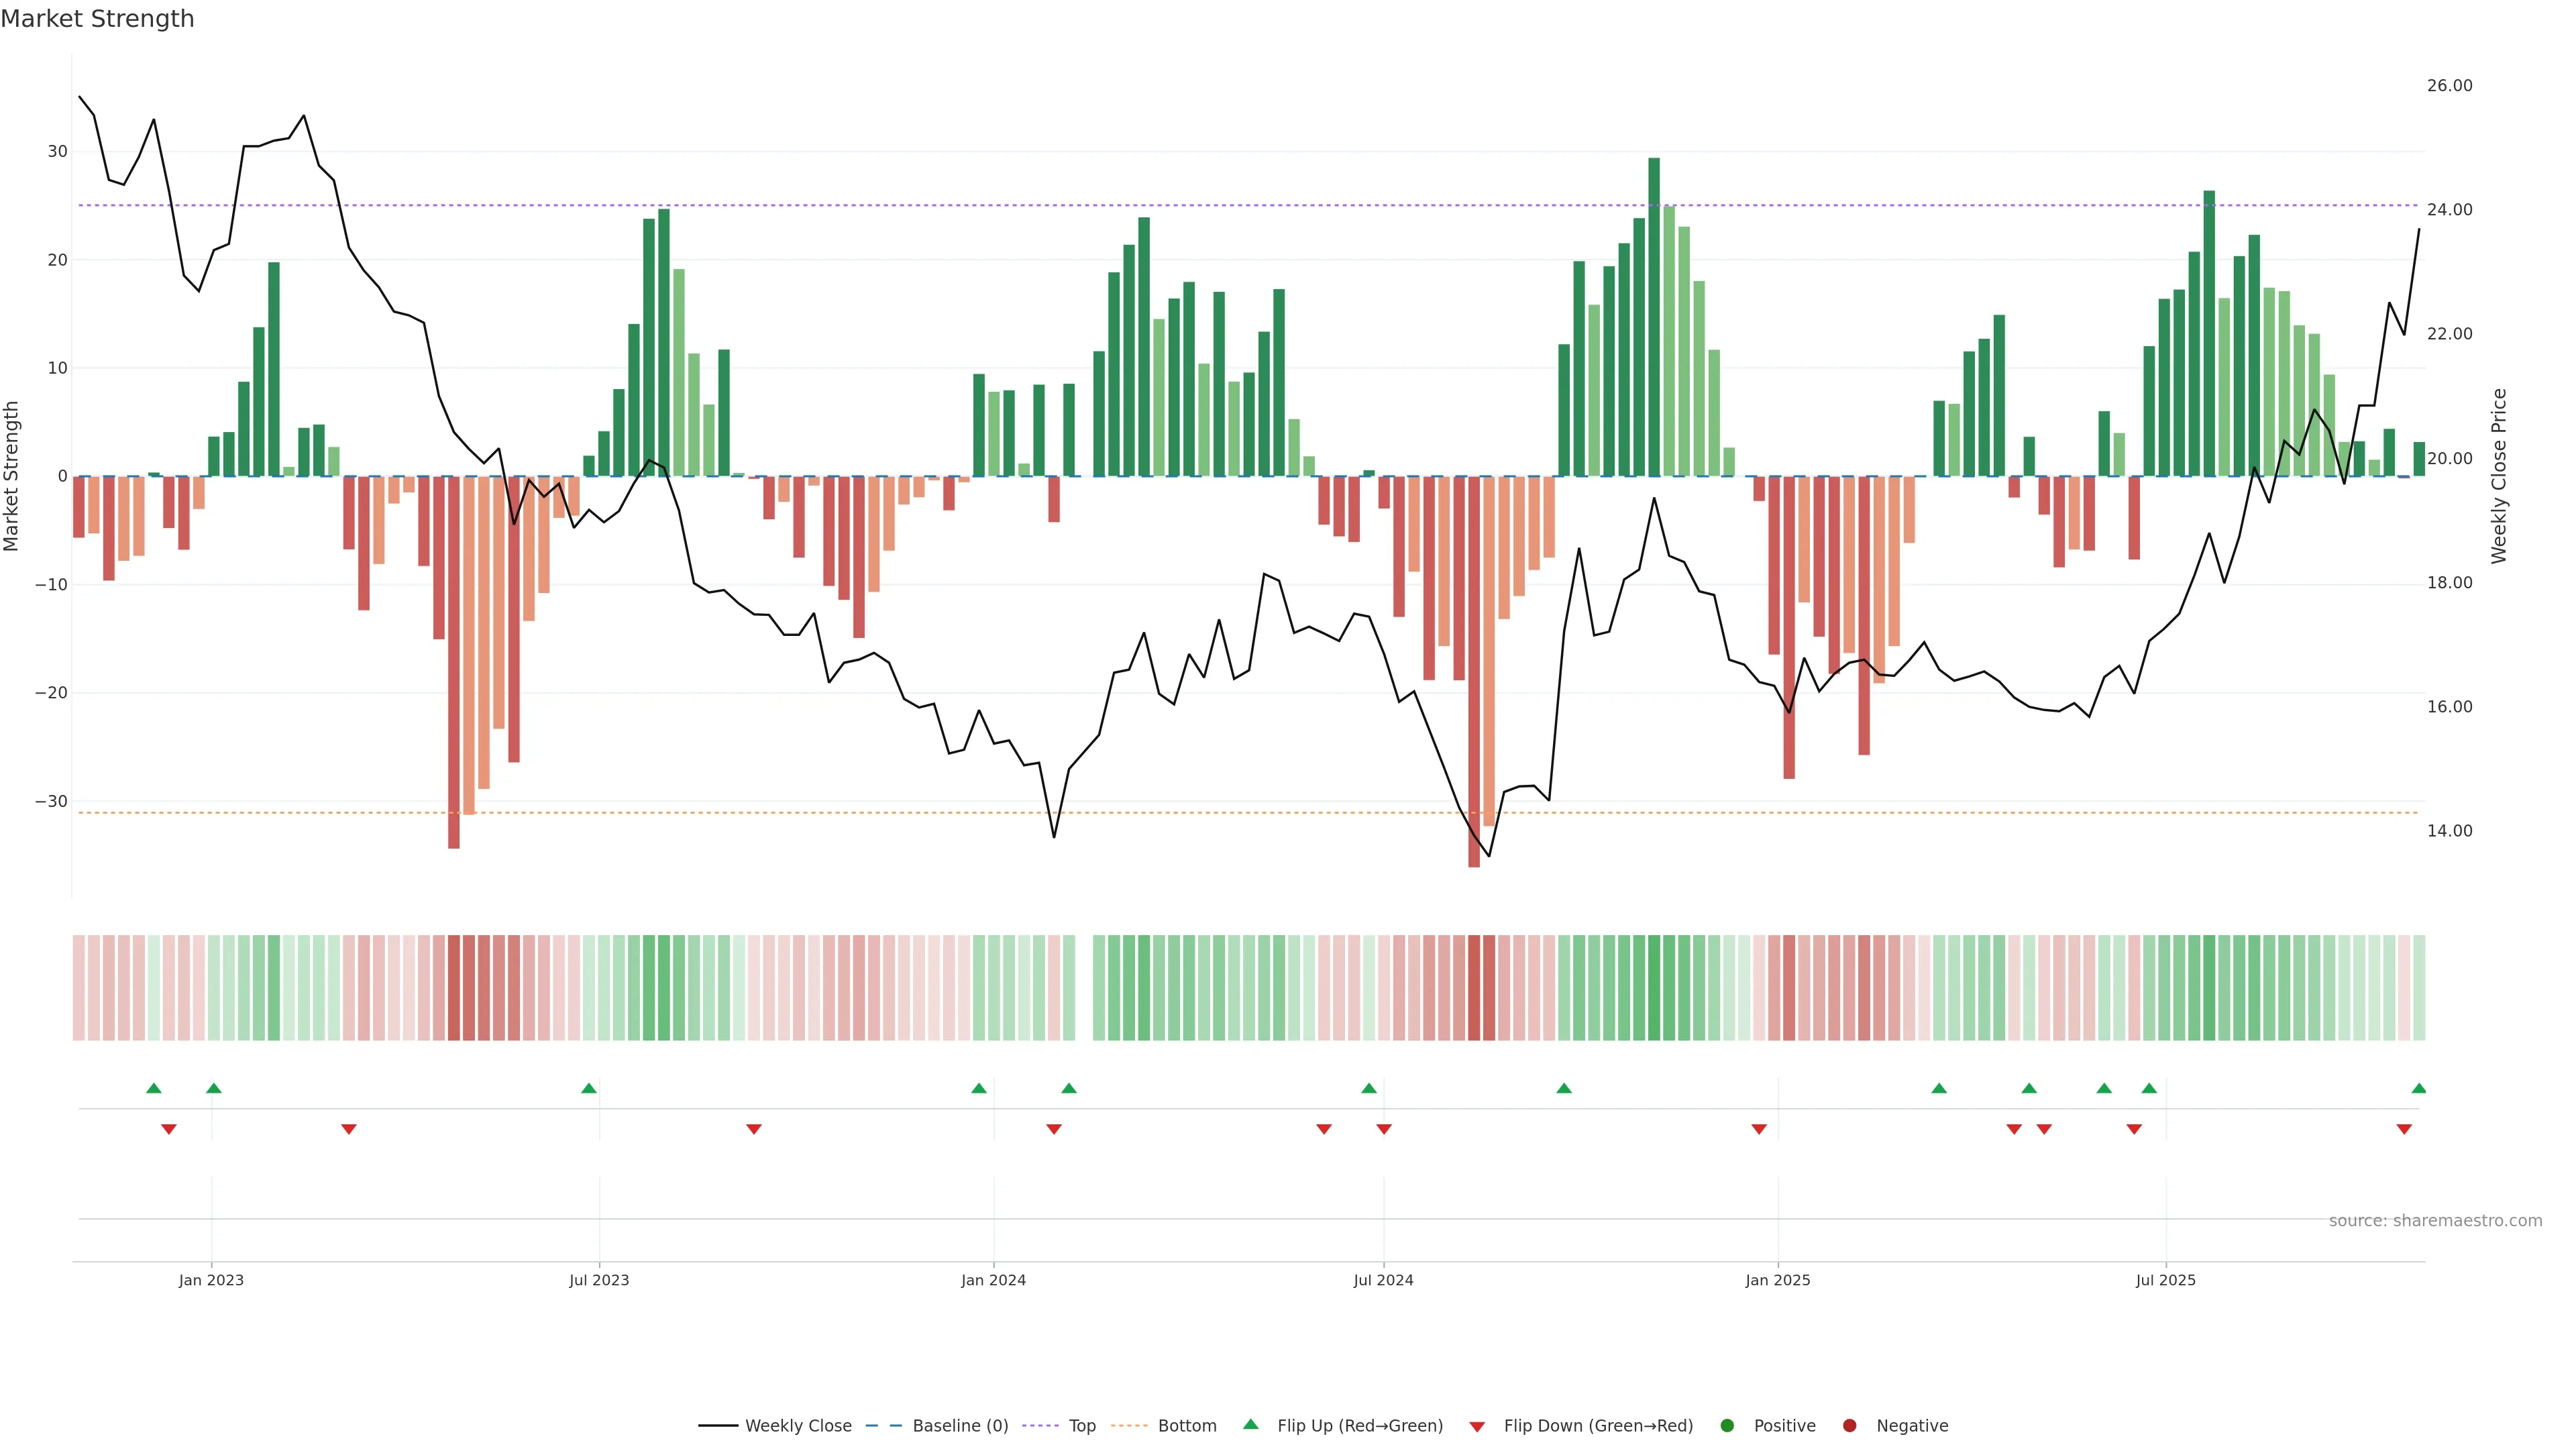Click the 24.00 price axis tick label
This screenshot has height=1449, width=2576.
tap(2449, 210)
